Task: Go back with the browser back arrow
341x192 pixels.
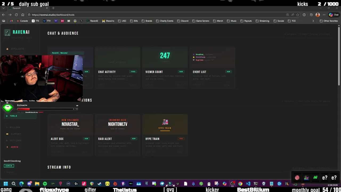Action: coord(3,15)
